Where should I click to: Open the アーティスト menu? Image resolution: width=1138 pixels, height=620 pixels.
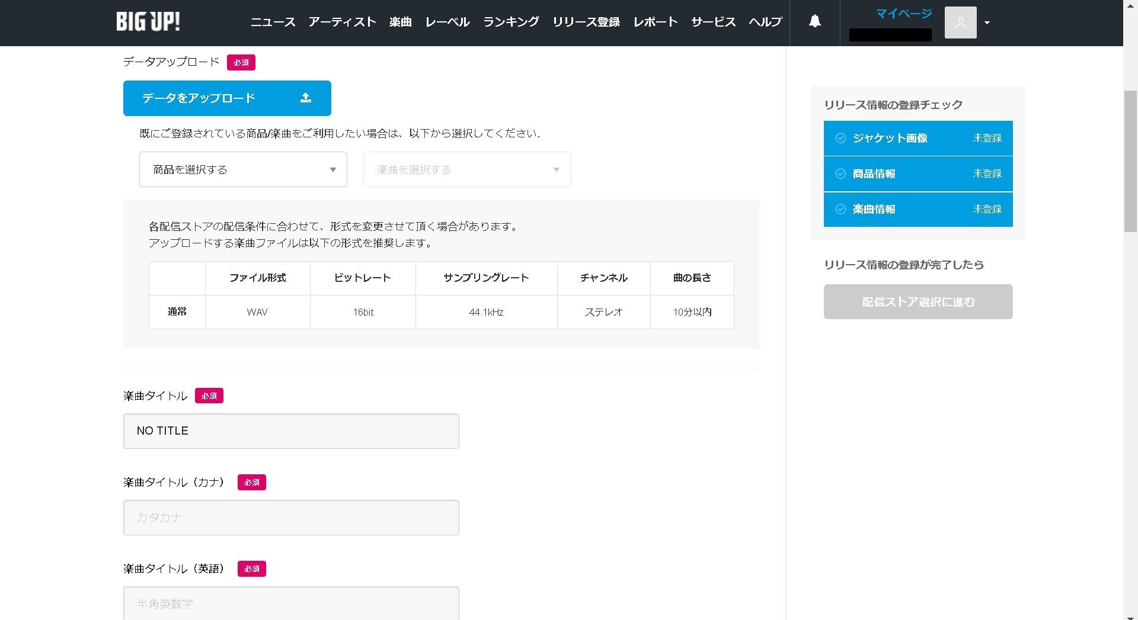pyautogui.click(x=342, y=22)
